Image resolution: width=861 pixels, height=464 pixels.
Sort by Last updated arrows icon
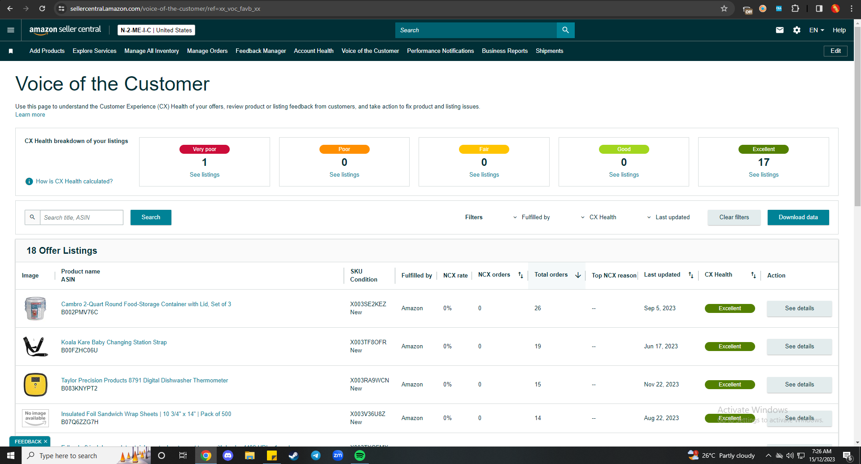coord(691,275)
